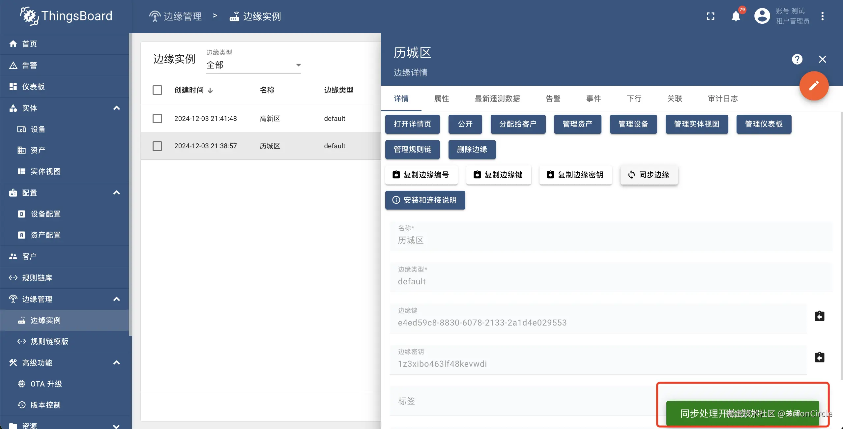843x429 pixels.
Task: Collapse the 实体 sidebar section
Action: click(x=116, y=108)
